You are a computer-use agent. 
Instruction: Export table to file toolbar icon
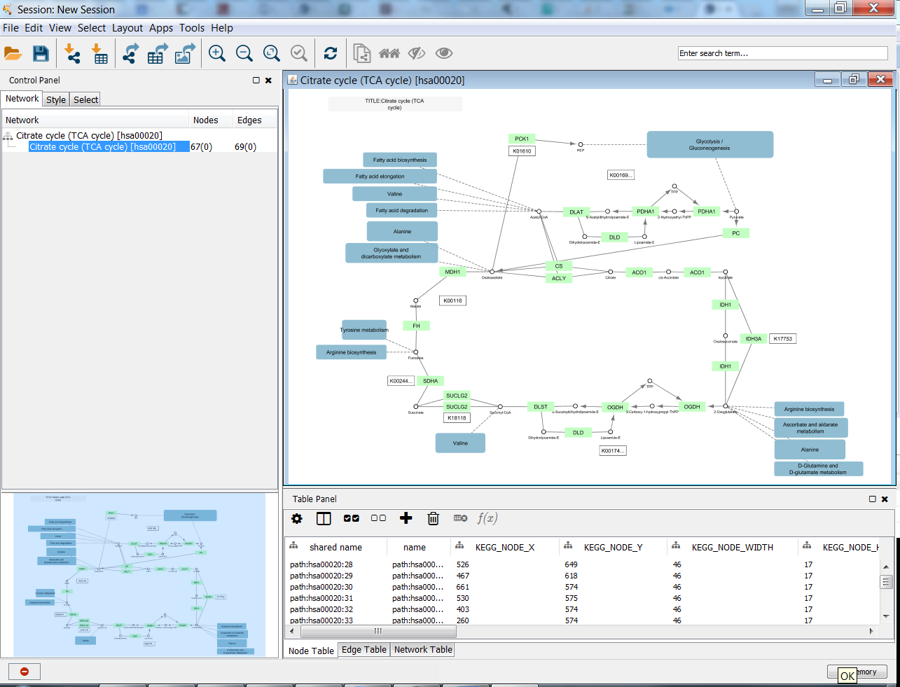pyautogui.click(x=158, y=53)
